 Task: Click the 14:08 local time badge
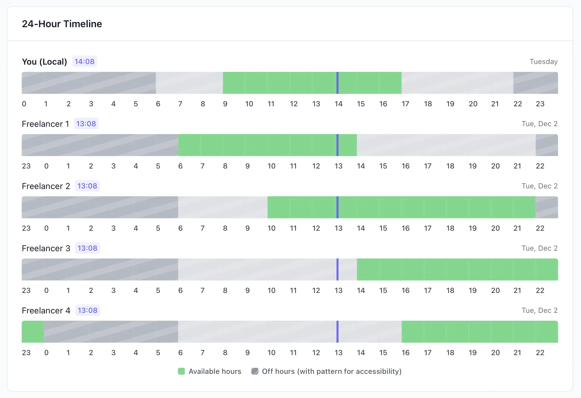[x=84, y=62]
